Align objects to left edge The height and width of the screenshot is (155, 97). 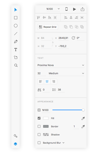point(66,18)
